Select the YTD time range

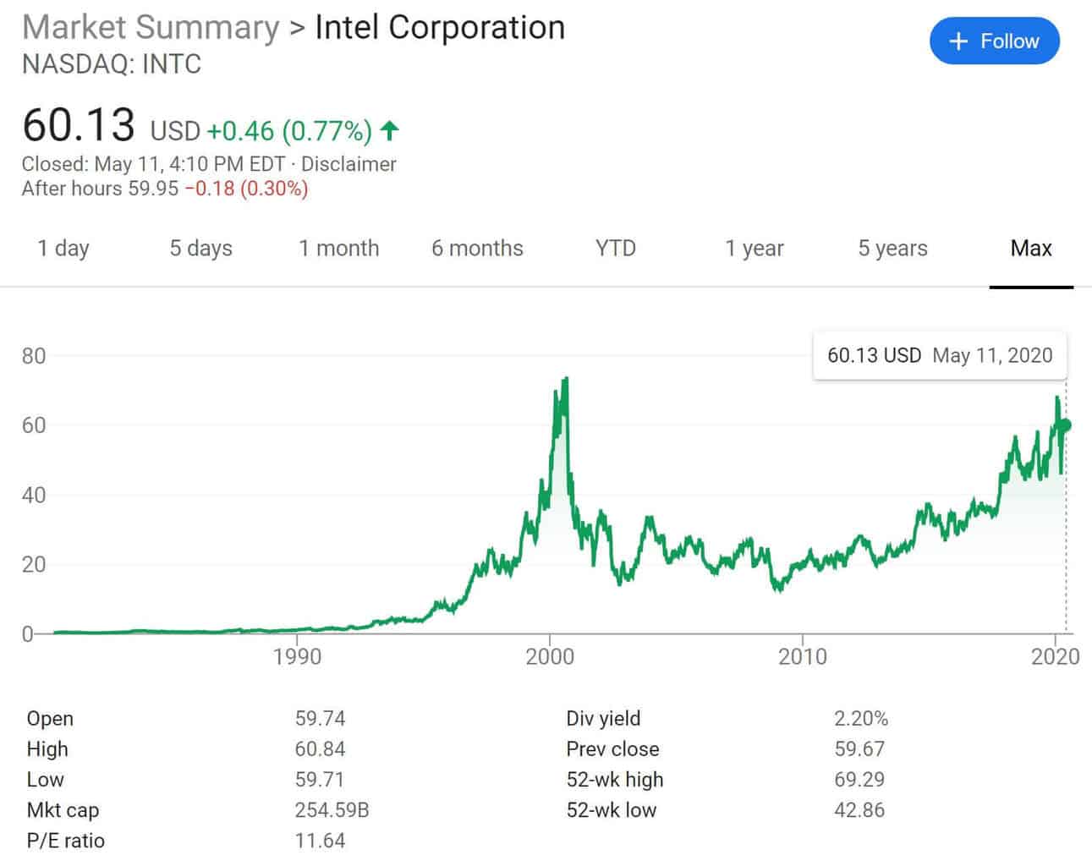615,248
